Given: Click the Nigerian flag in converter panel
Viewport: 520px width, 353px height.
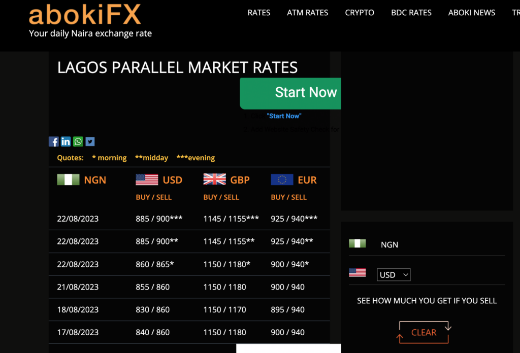Looking at the screenshot, I should [357, 244].
